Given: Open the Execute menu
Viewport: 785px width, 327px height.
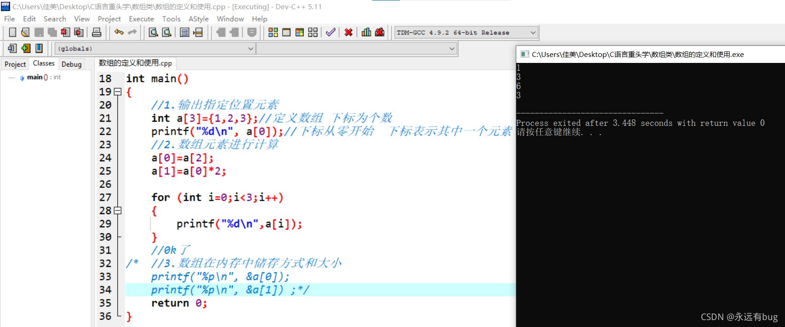Looking at the screenshot, I should [x=141, y=19].
